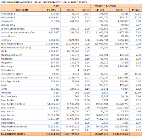Click the 'Lactosuero 2' product cell
Image resolution: width=142 pixels, height=136 pixels.
(x=21, y=25)
